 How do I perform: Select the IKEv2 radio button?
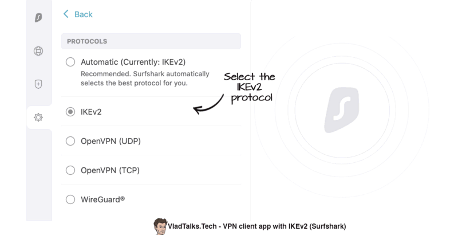click(70, 112)
